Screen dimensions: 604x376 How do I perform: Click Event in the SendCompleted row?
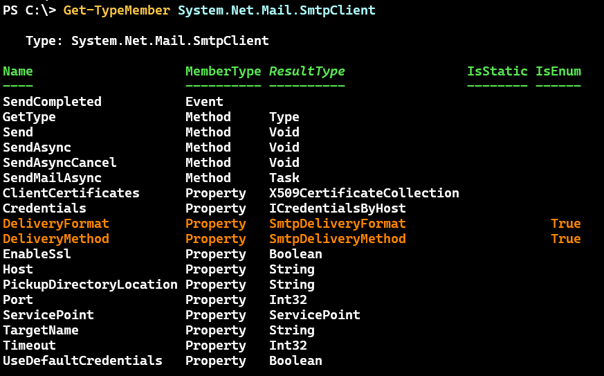point(204,102)
